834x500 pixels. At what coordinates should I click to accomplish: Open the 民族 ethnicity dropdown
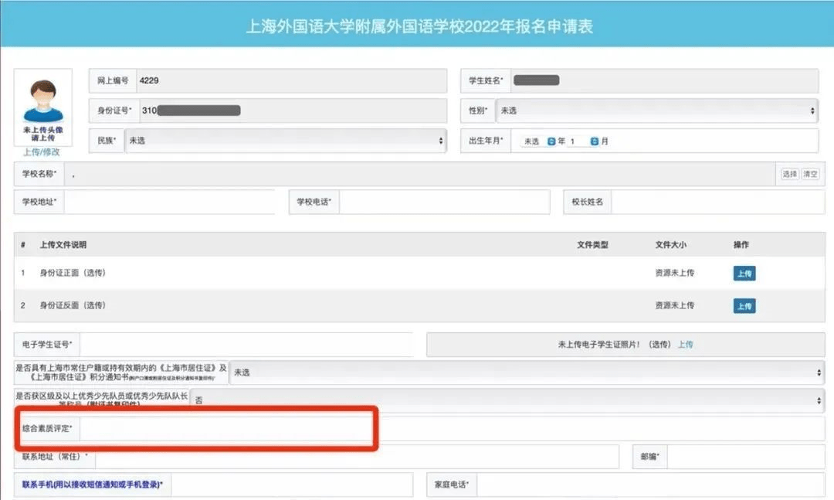click(285, 141)
